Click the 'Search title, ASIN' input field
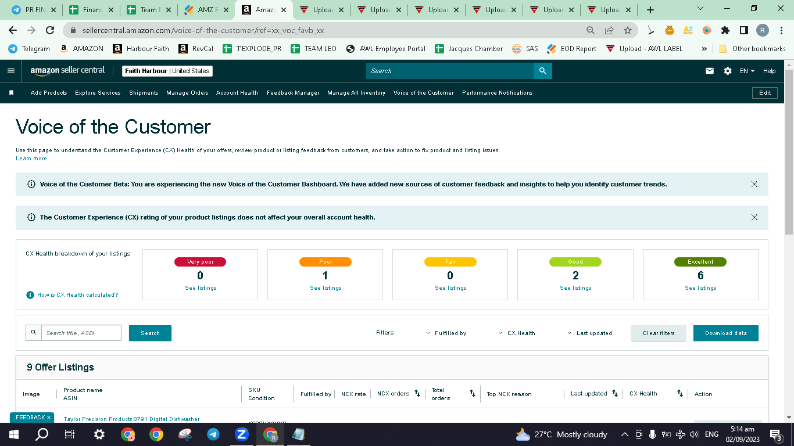Screen dimensions: 794x446 pos(81,333)
